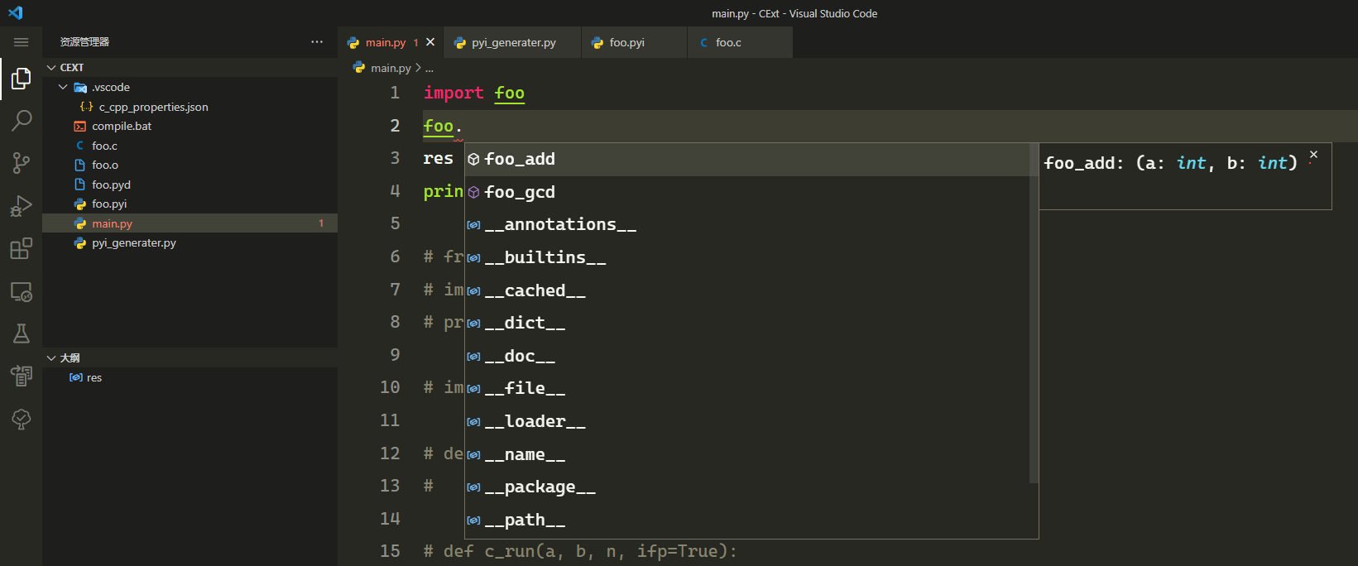Switch to the pyi_generater.py tab
This screenshot has height=566, width=1358.
pos(513,43)
